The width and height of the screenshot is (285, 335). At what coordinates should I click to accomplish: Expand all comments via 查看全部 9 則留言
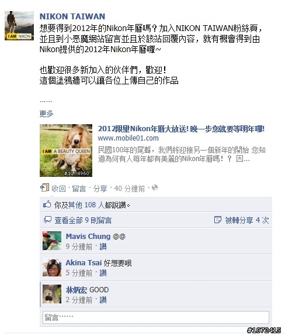[83, 220]
